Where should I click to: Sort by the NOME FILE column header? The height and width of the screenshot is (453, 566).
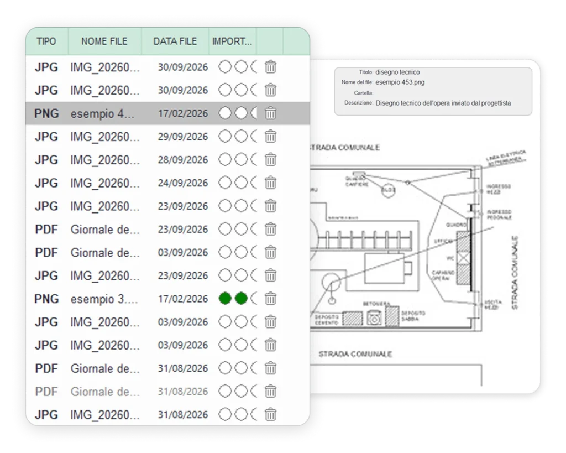point(104,41)
